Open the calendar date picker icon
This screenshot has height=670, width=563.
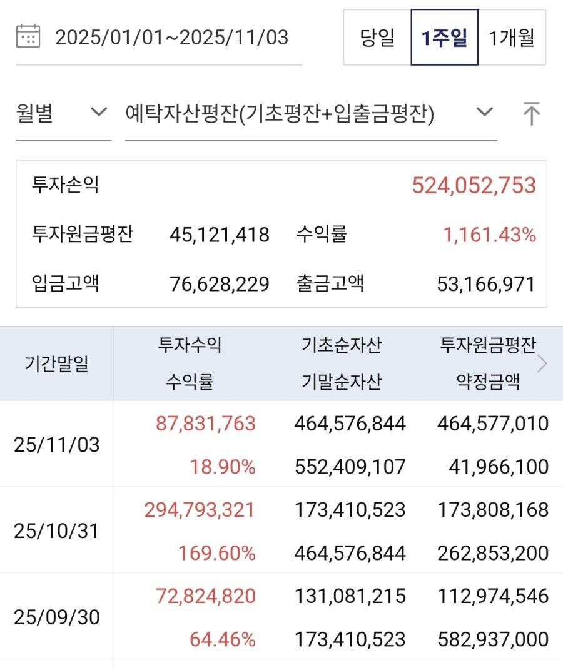[x=28, y=37]
